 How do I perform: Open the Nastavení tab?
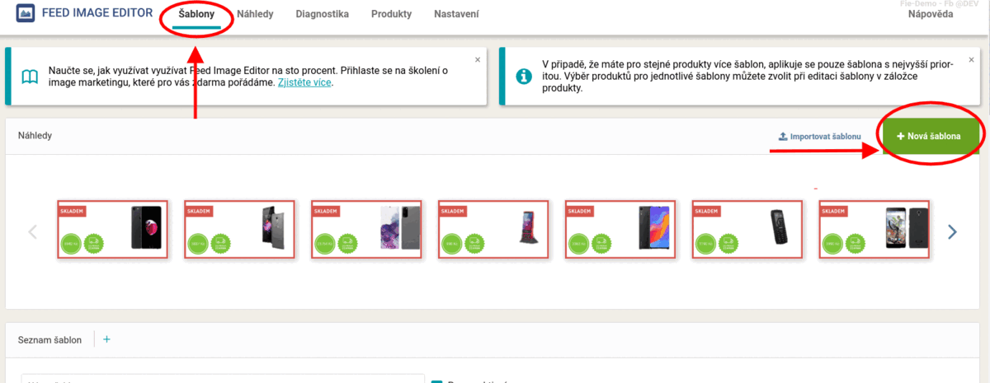tap(456, 15)
